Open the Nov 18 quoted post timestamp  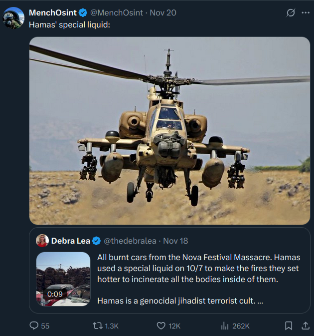[175, 241]
